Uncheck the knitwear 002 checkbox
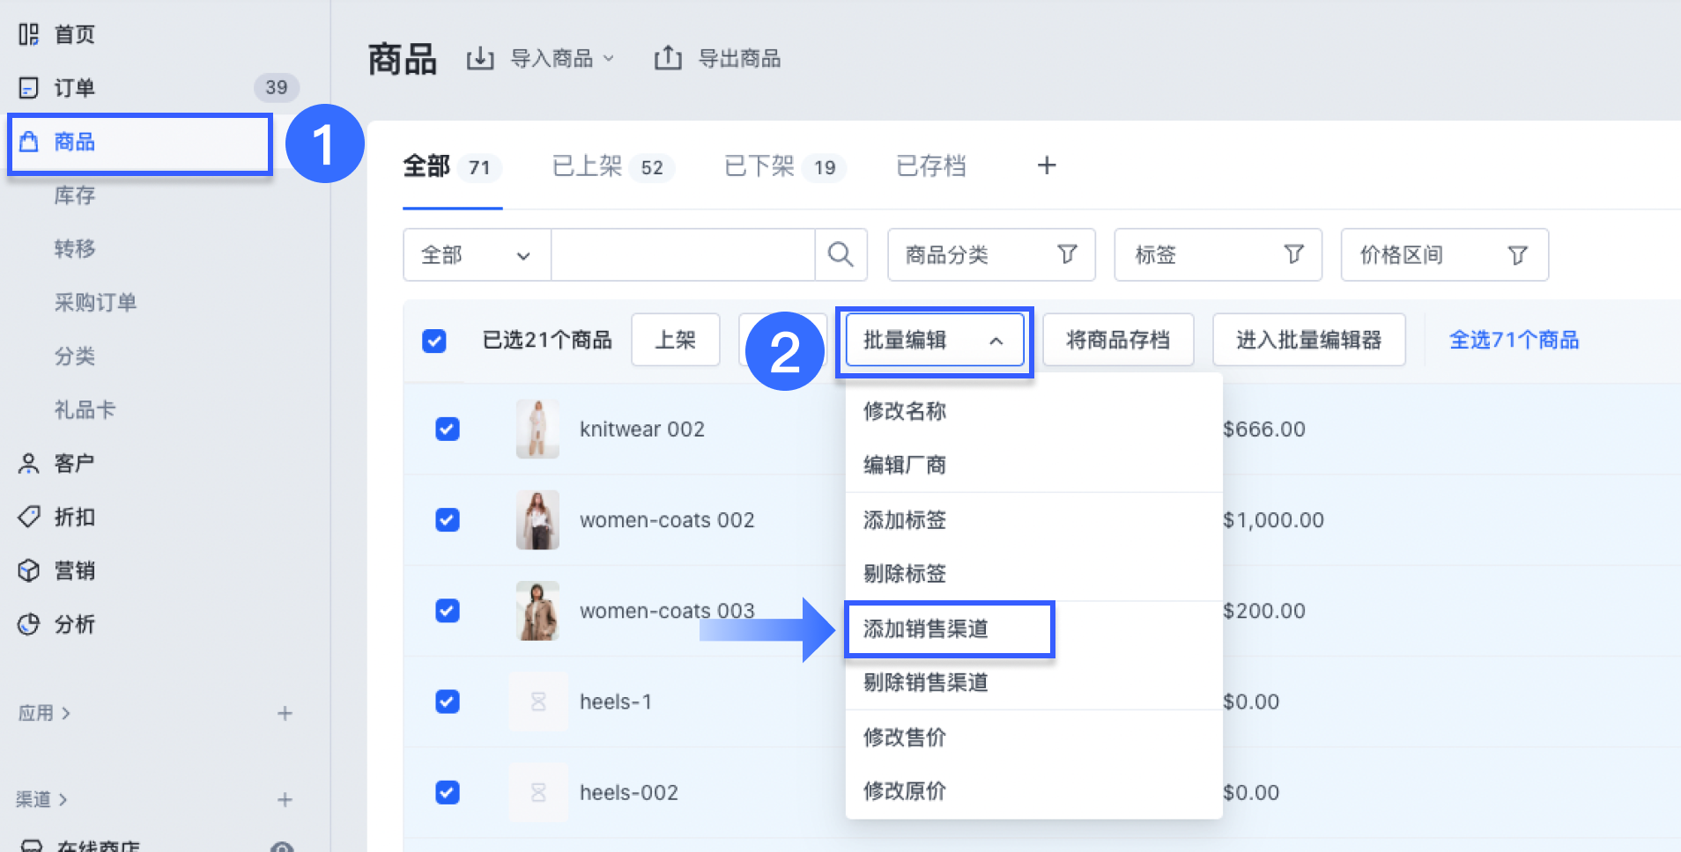 point(448,429)
